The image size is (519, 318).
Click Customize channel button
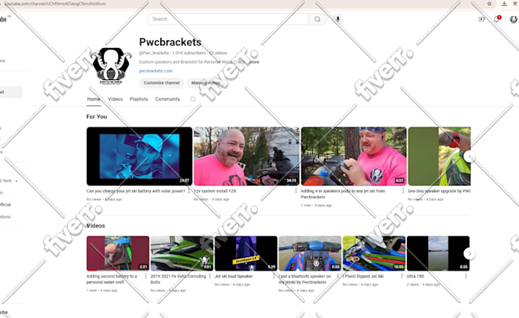pyautogui.click(x=162, y=83)
